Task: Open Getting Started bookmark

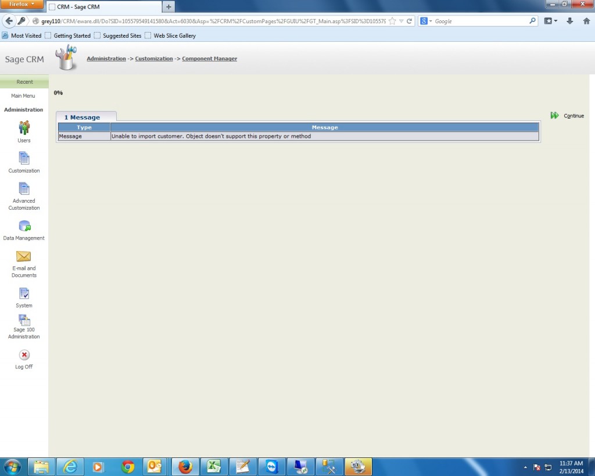Action: click(68, 35)
